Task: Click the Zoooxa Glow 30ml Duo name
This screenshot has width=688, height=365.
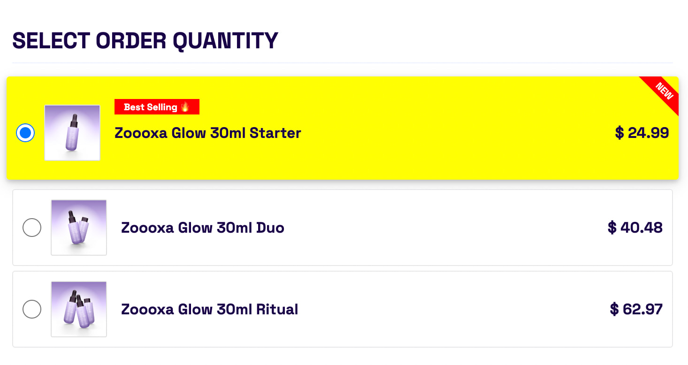Action: [202, 228]
